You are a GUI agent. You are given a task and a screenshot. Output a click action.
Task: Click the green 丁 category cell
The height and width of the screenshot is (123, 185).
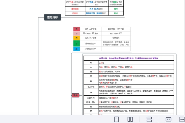tap(76, 43)
